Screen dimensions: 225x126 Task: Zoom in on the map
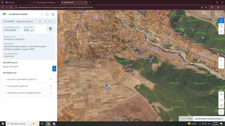pos(221,60)
